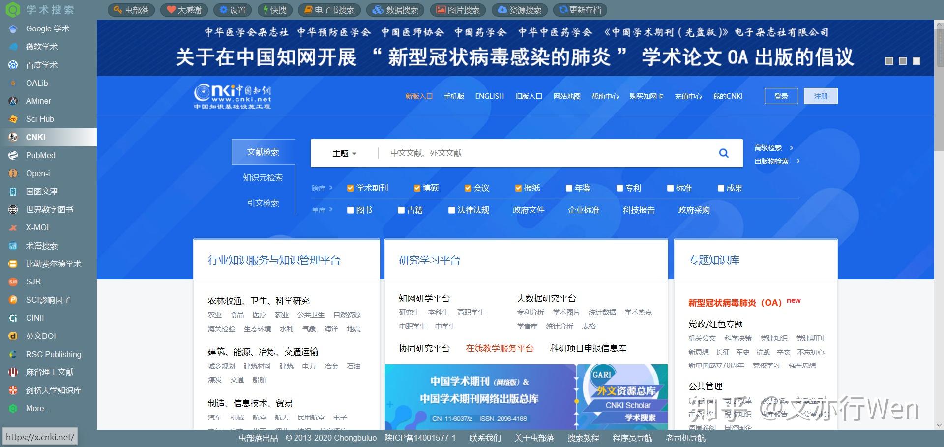This screenshot has height=447, width=944.
Task: Open 虫部落 toolbar button
Action: tap(131, 10)
